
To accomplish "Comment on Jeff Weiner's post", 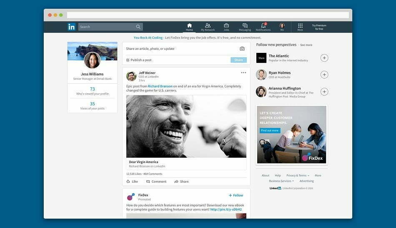I will tap(156, 181).
